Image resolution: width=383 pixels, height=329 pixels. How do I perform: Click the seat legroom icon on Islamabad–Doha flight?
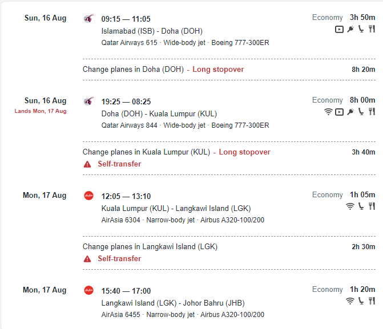pos(361,29)
